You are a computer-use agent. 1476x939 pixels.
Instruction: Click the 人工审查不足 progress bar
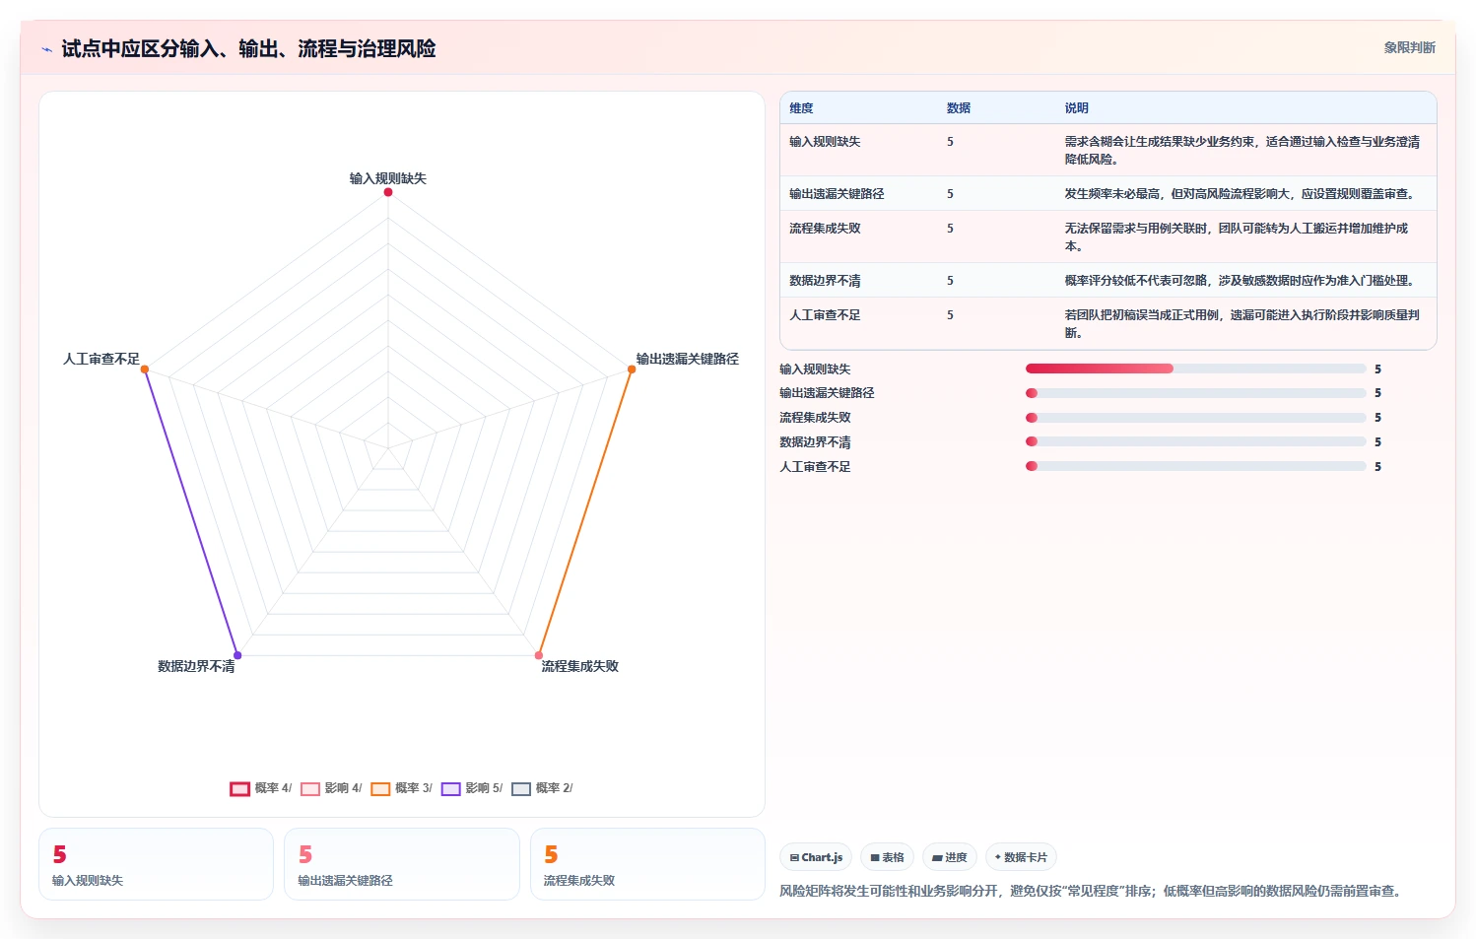1196,466
